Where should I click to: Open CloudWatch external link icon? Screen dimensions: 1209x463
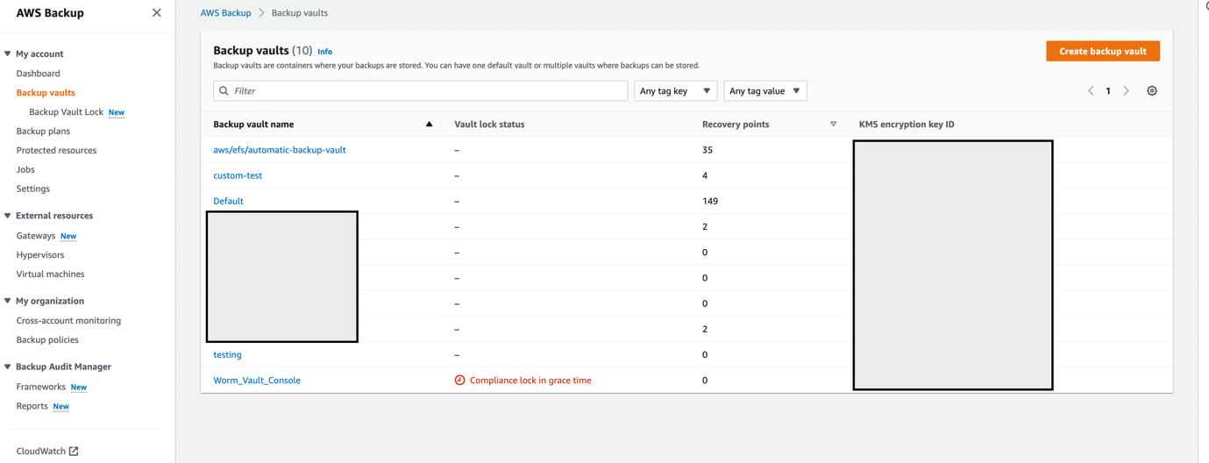pos(74,452)
